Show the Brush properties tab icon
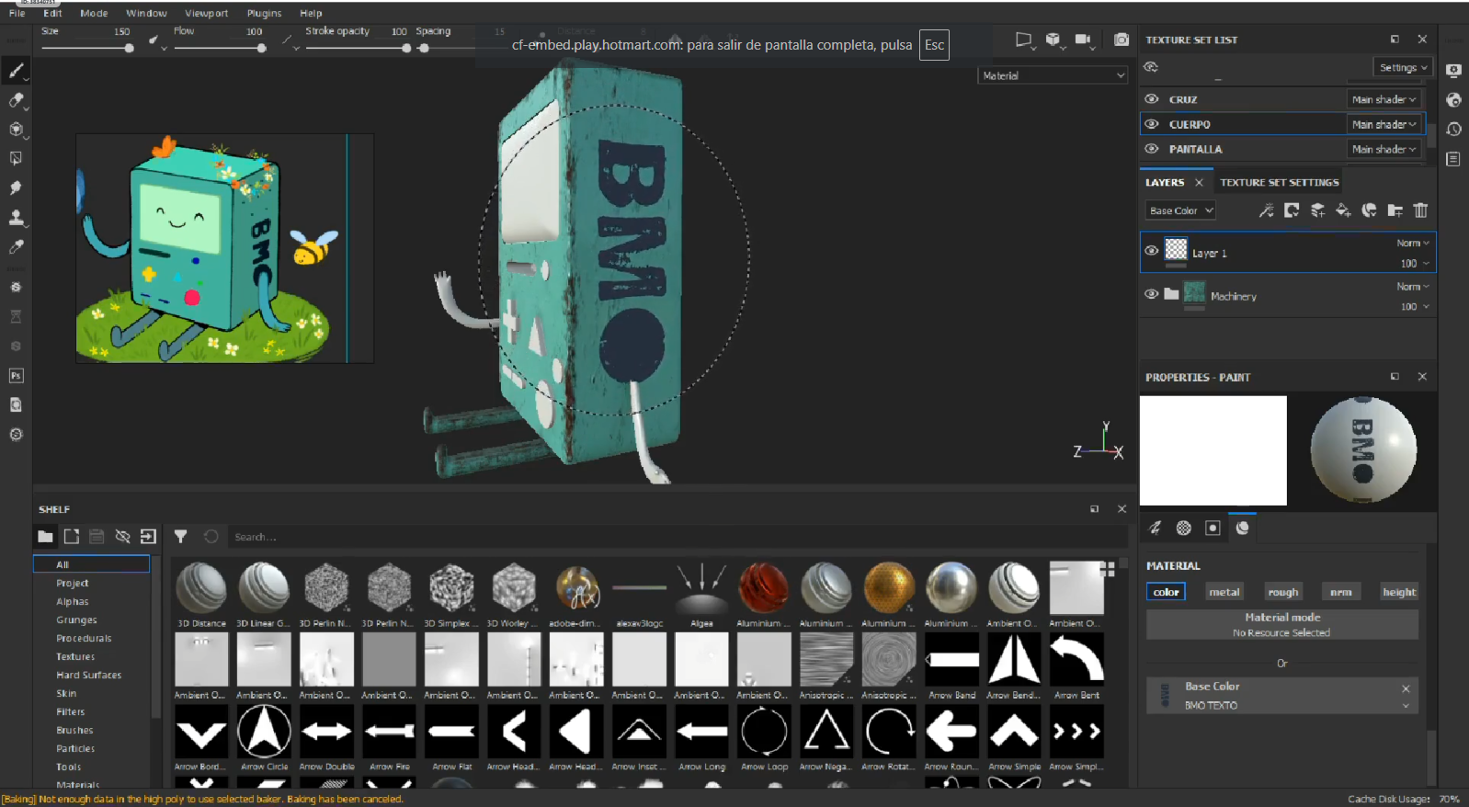 [1156, 528]
